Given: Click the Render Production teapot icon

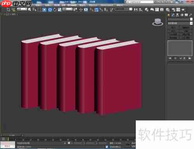Looking at the screenshot, I should click(183, 10).
